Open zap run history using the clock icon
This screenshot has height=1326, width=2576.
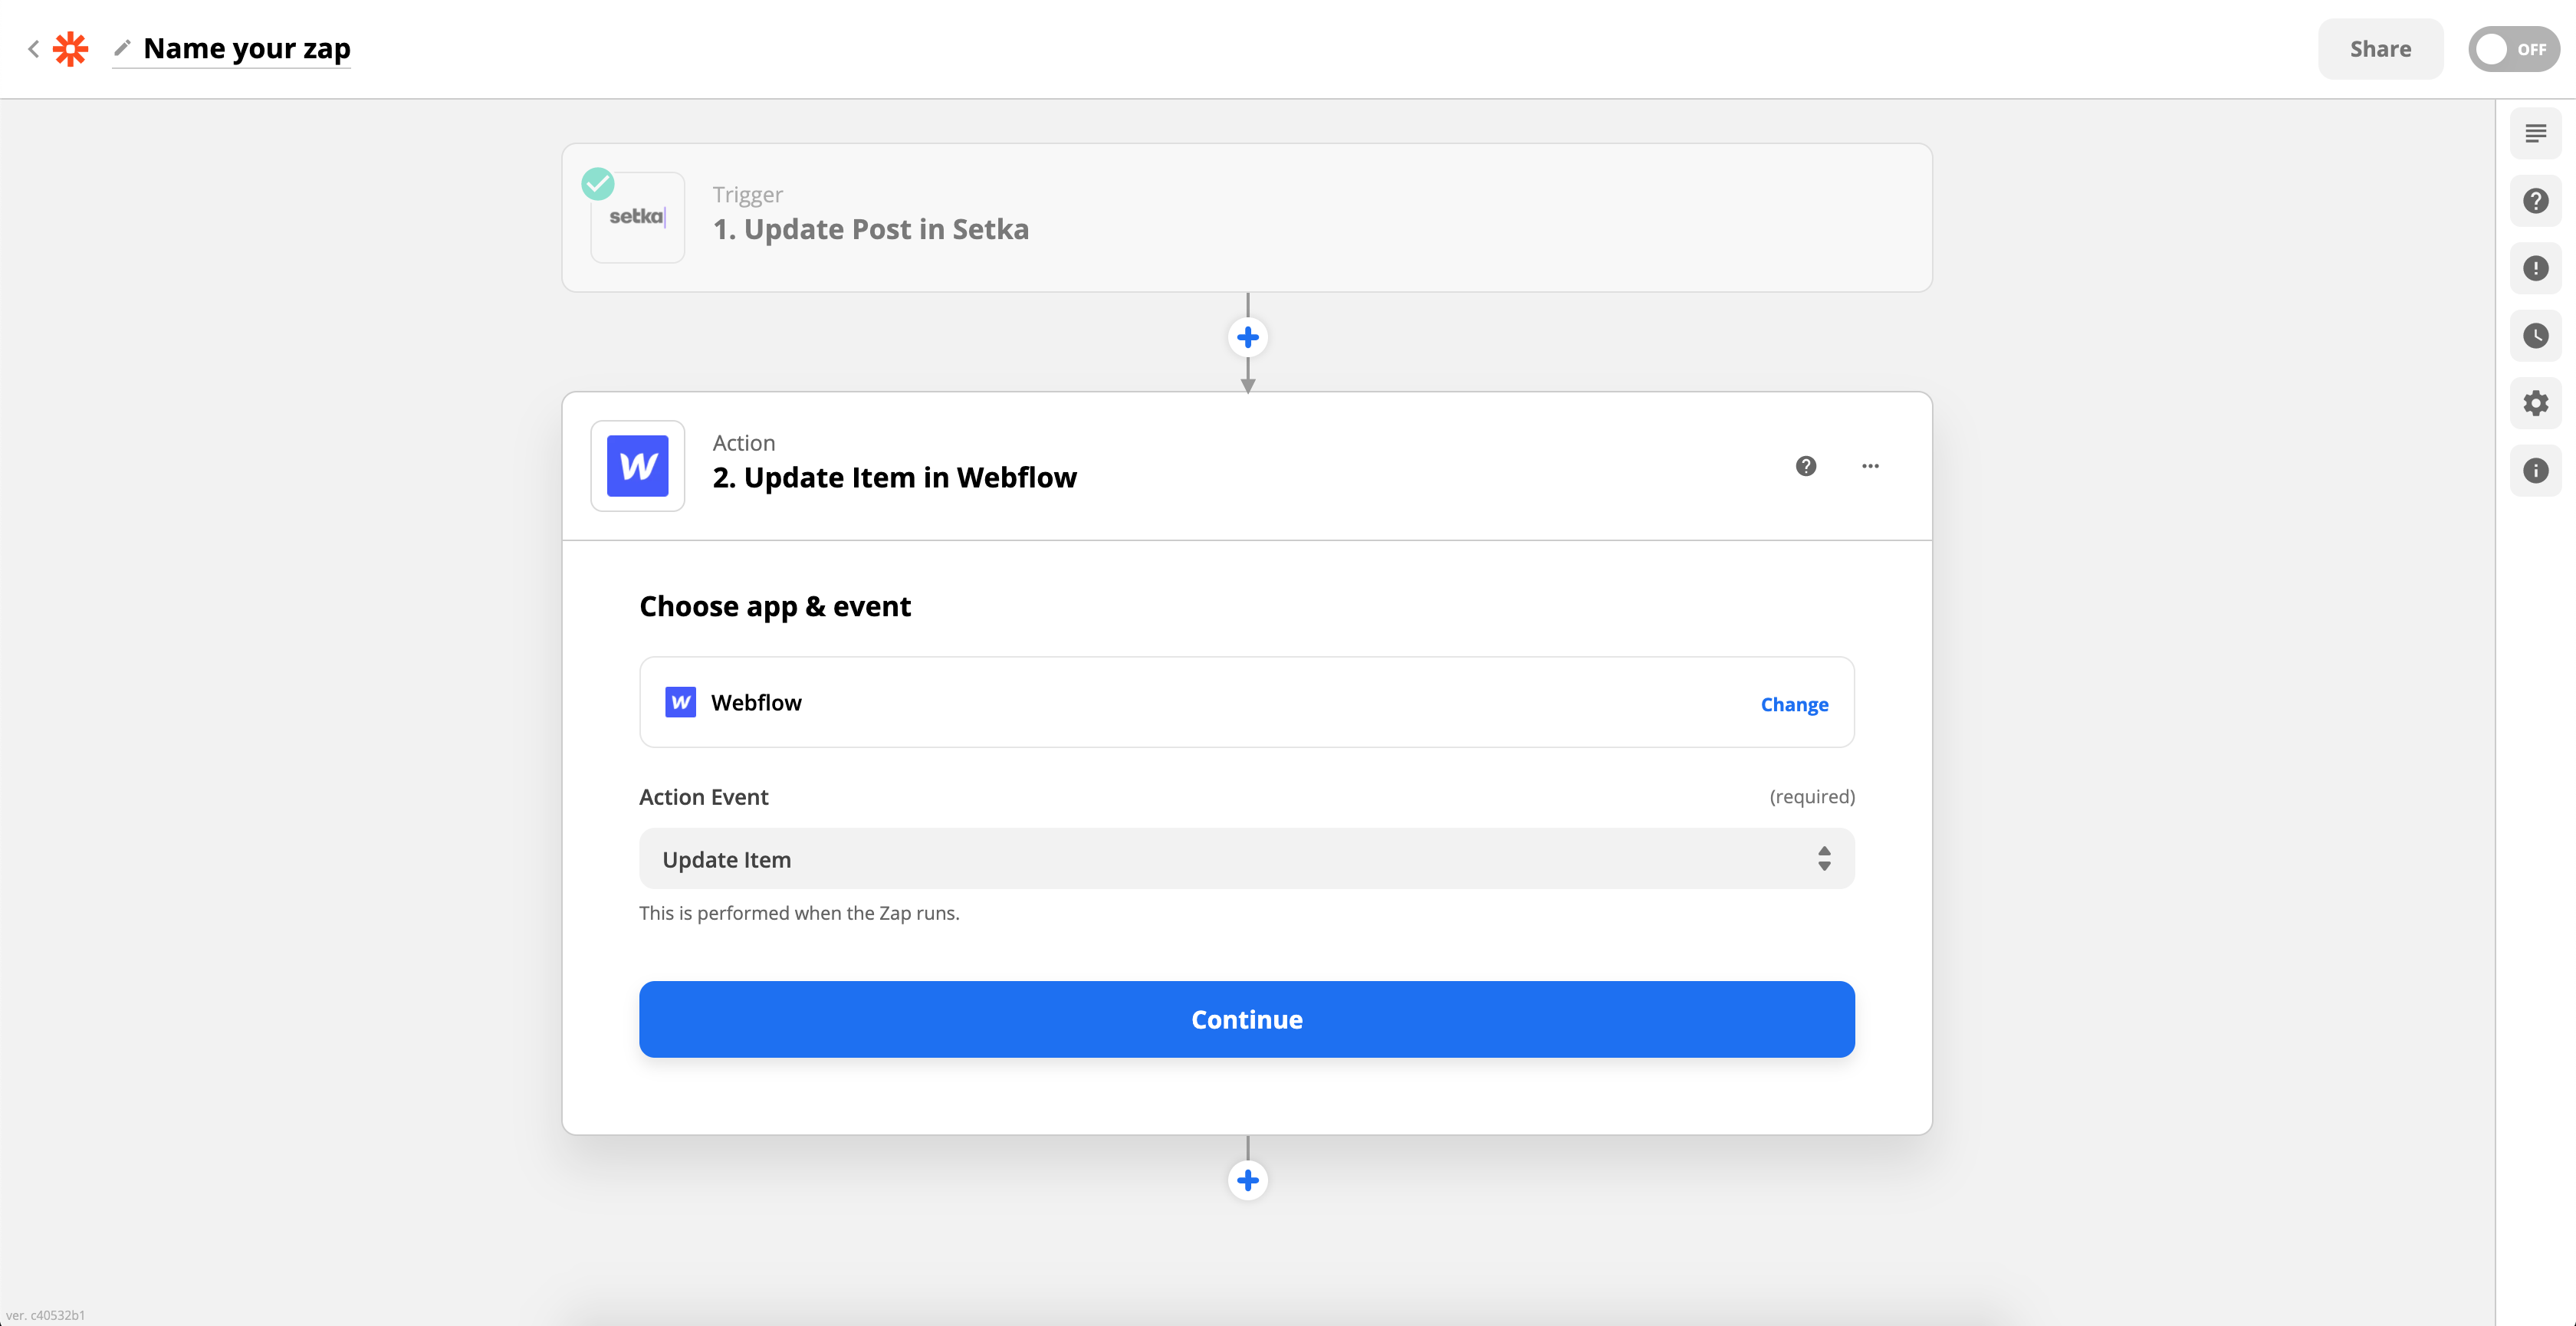pos(2536,336)
